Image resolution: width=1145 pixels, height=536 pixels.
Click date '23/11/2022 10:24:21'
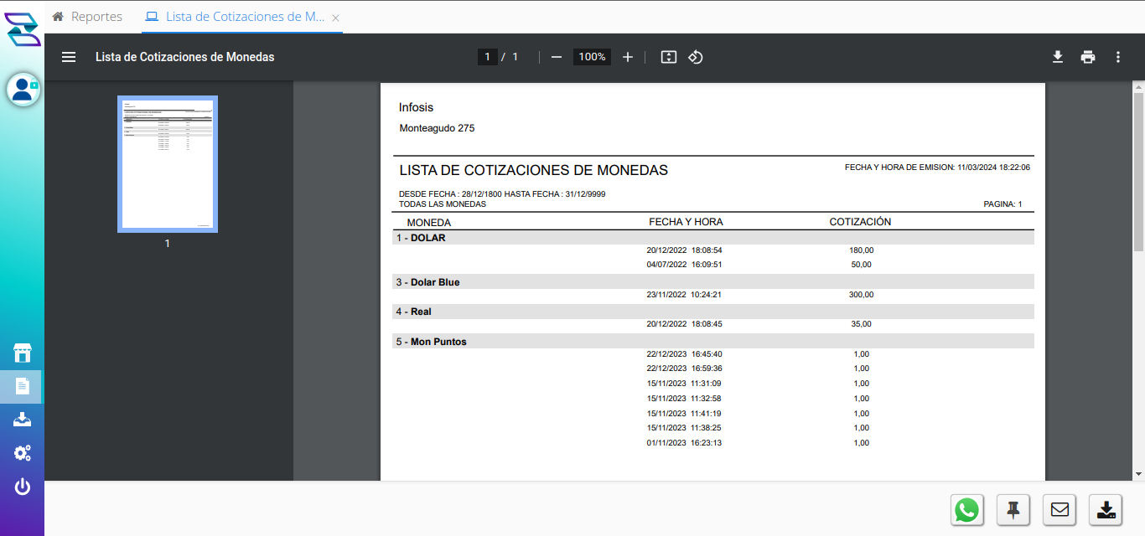click(684, 295)
